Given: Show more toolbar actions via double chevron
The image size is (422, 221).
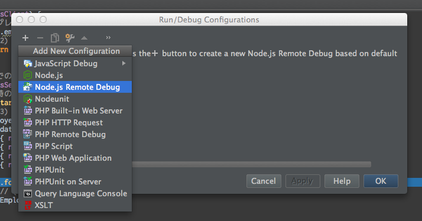Looking at the screenshot, I should point(108,37).
